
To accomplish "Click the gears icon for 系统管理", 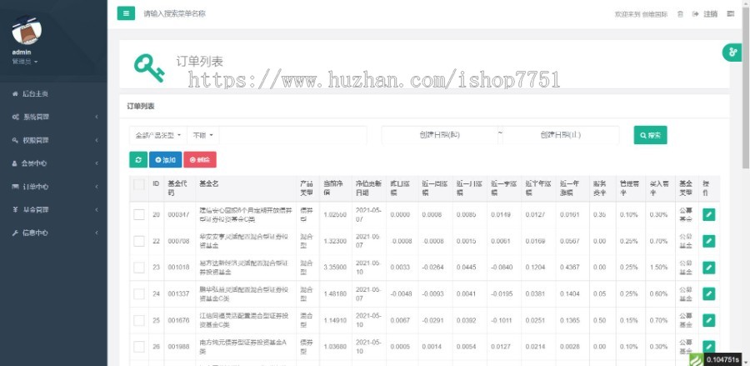I will pos(15,117).
